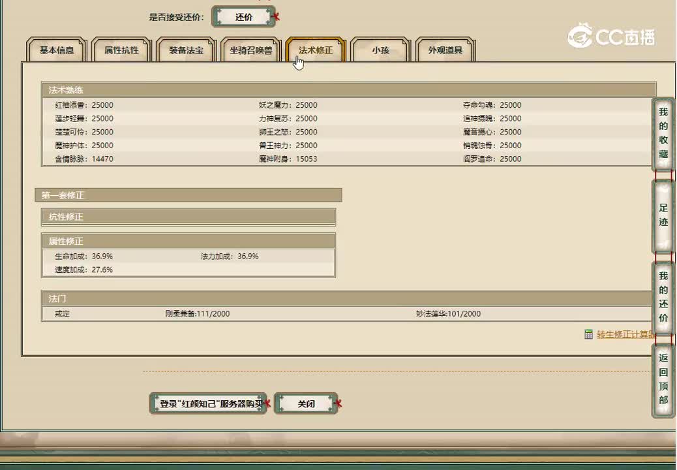Click 魔神附身: 15053 entry
677x470 pixels.
click(288, 159)
